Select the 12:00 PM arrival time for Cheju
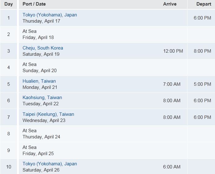215x174 pixels. pyautogui.click(x=173, y=51)
